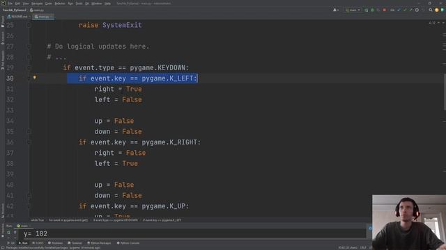Open the TODO tool window

[38, 243]
